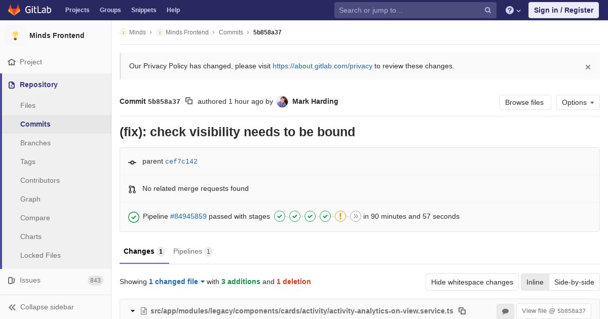
Task: Open Commits in sidebar
Action: pos(56,124)
